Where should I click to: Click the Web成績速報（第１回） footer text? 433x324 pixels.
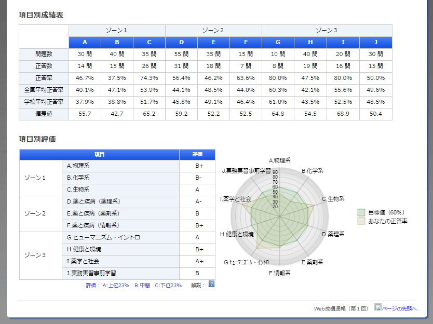(x=341, y=308)
